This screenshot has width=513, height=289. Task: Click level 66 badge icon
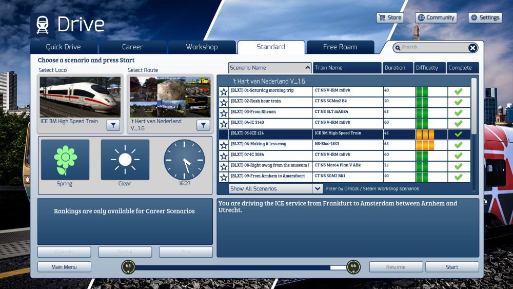click(x=353, y=267)
